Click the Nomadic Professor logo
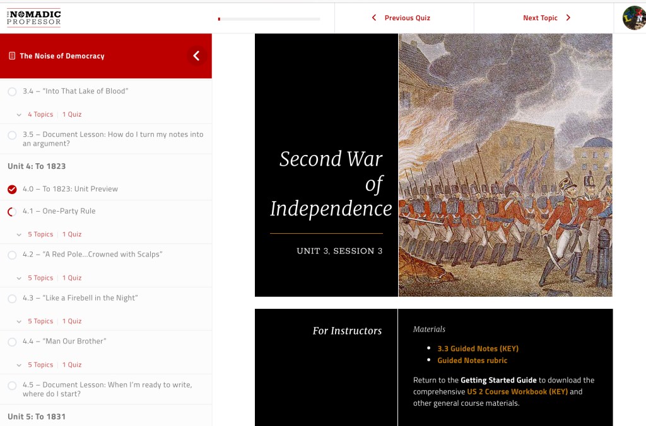Screen dimensions: 646x426 (34, 18)
